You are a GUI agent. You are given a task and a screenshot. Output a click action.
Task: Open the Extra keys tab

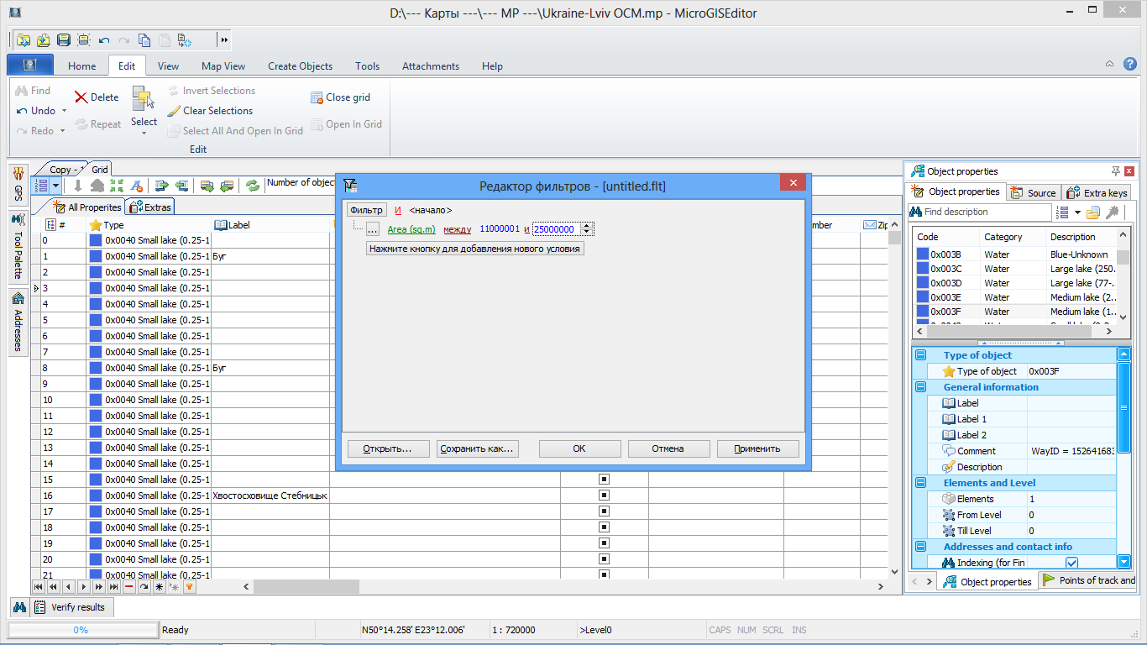coord(1097,192)
